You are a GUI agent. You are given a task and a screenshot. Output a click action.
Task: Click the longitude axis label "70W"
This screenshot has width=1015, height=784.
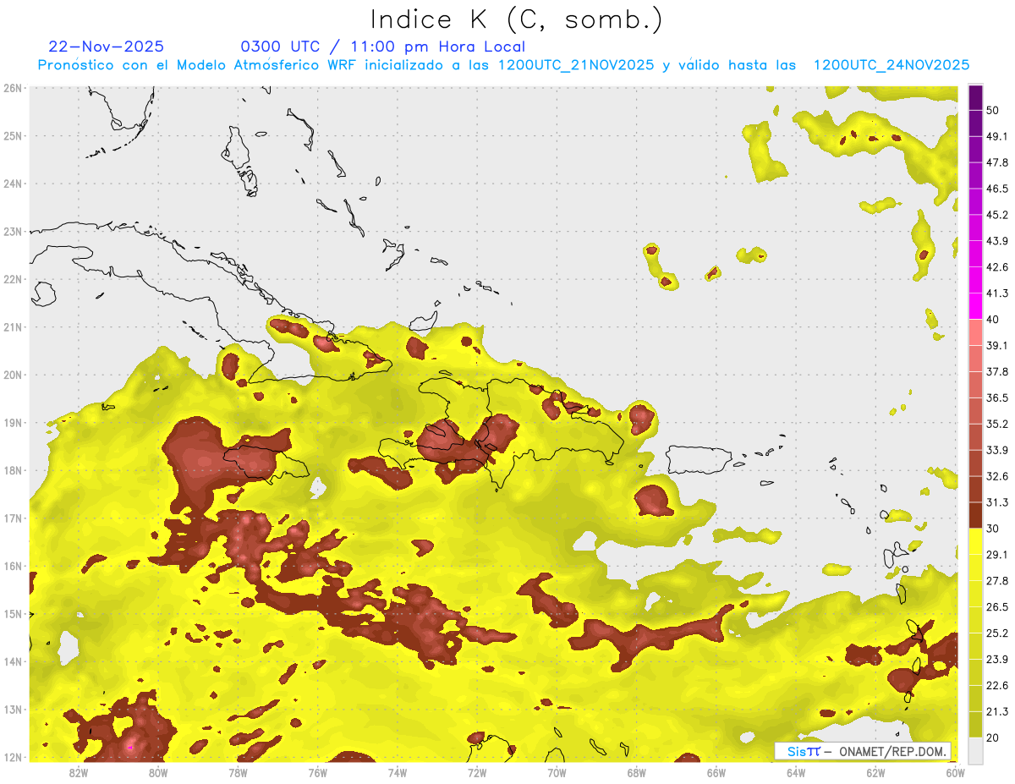click(557, 773)
